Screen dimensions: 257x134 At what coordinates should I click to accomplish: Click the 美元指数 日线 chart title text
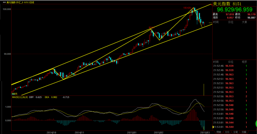20,2
